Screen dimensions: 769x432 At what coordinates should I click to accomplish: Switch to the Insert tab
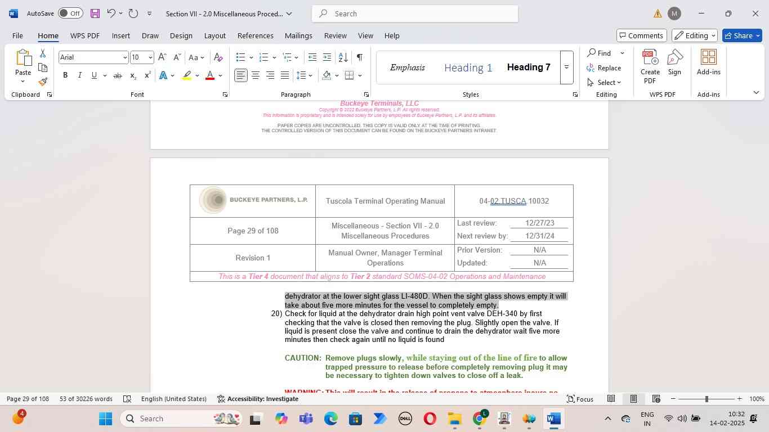[120, 35]
